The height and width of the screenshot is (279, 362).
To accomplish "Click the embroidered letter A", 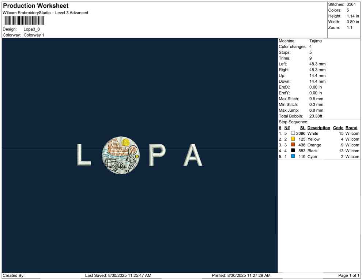I will 193,155.
